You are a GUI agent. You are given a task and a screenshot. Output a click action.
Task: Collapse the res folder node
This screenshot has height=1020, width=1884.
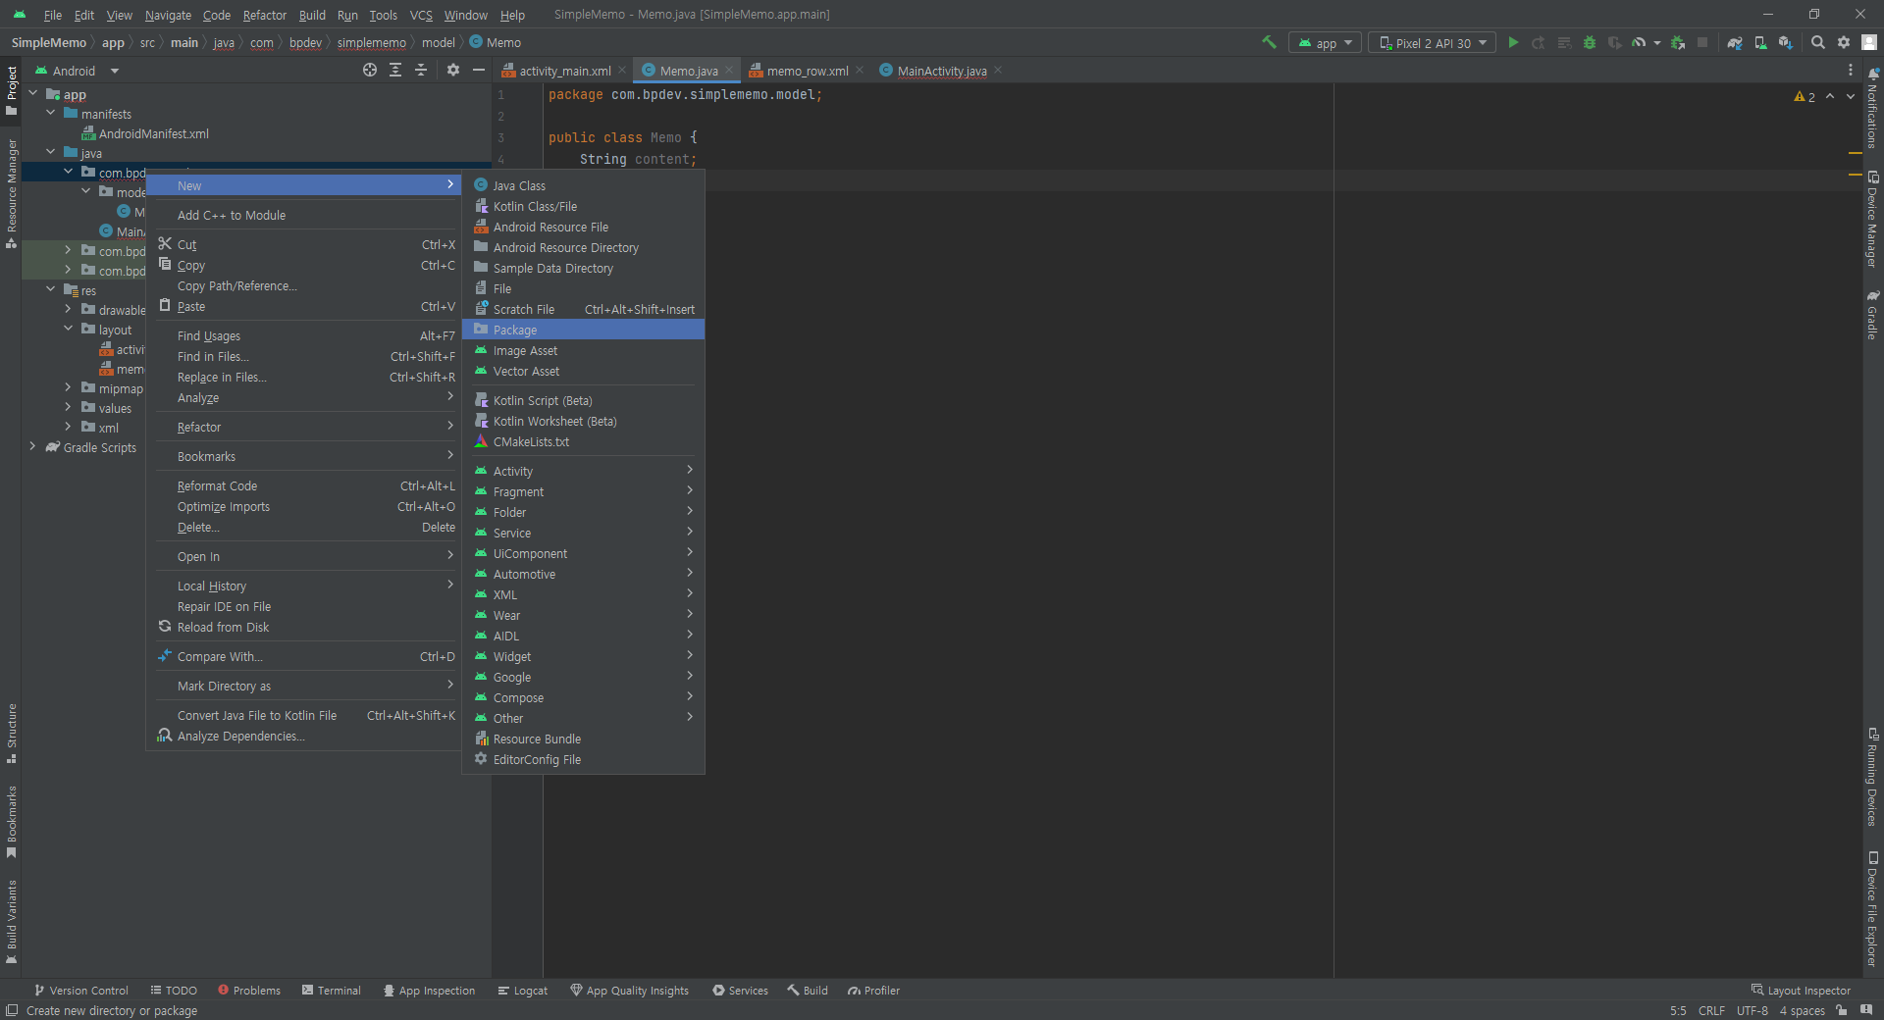pos(50,290)
